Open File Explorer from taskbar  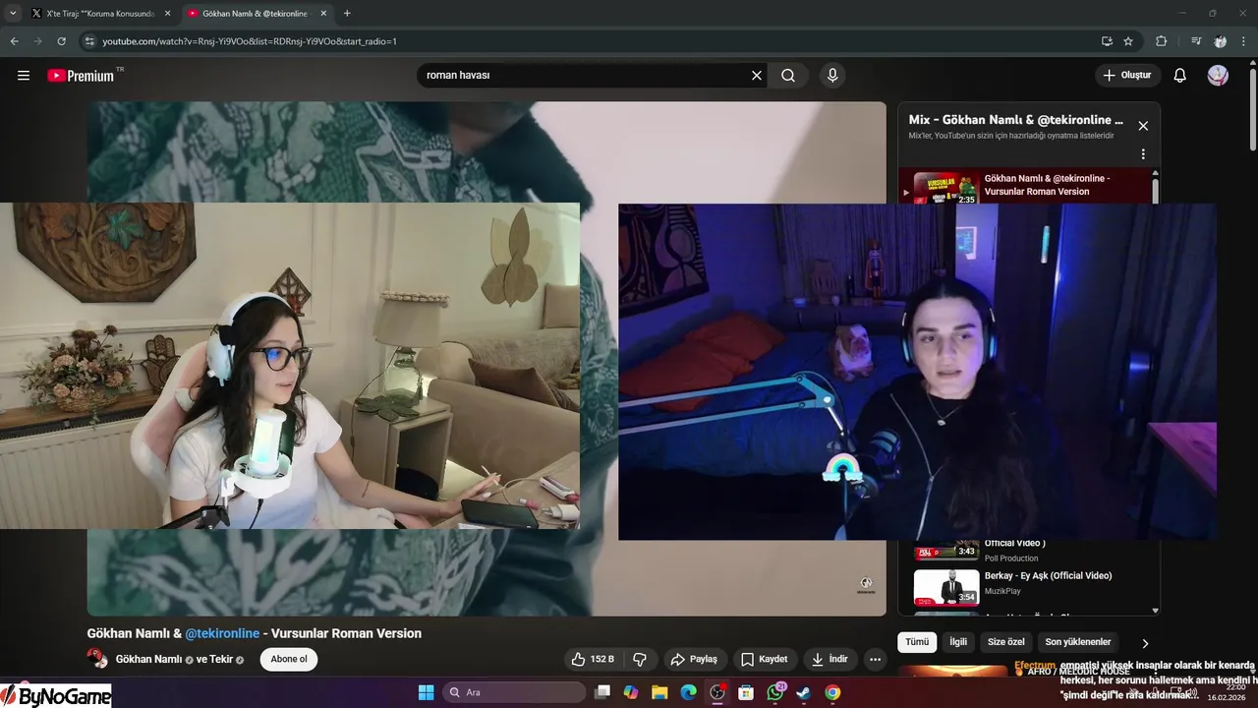click(x=659, y=692)
